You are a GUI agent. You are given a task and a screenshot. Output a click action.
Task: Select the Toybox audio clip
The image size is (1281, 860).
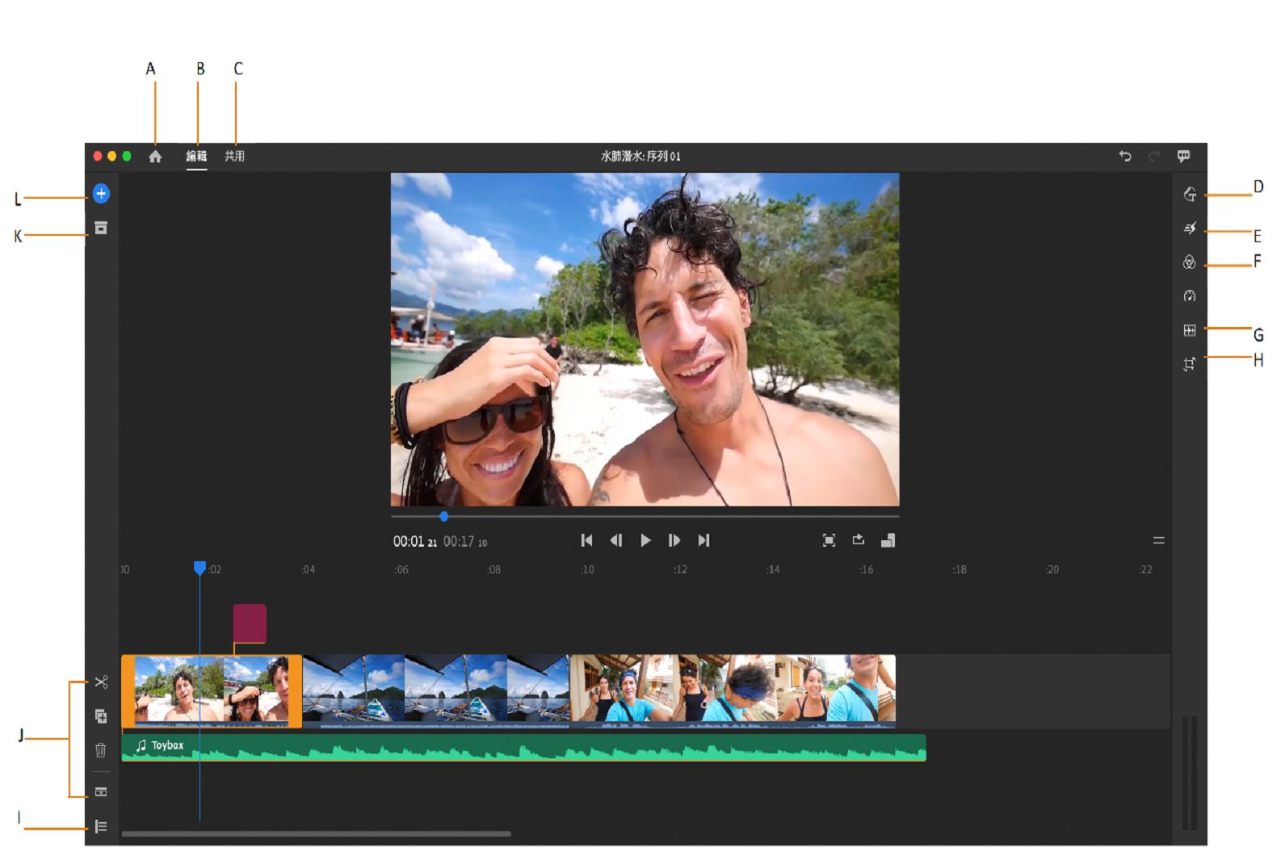(523, 748)
